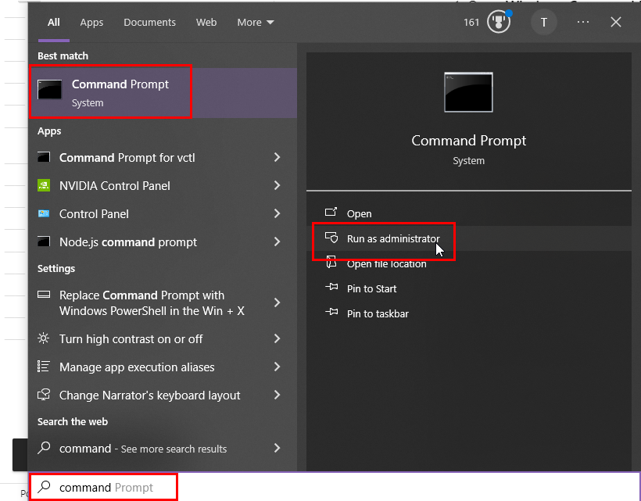Click the large Command Prompt preview thumbnail
Viewport: 641px width, 501px height.
click(x=468, y=92)
